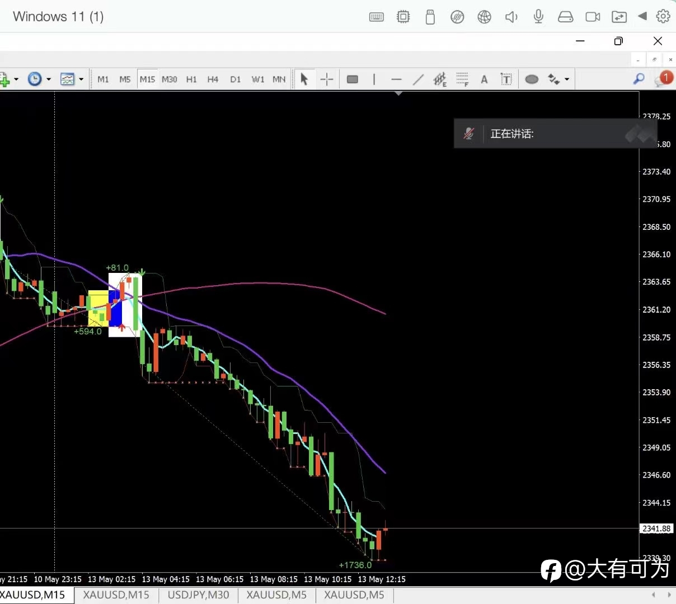Viewport: 676px width, 604px height.
Task: Toggle the VM sound speaker icon
Action: tap(511, 17)
